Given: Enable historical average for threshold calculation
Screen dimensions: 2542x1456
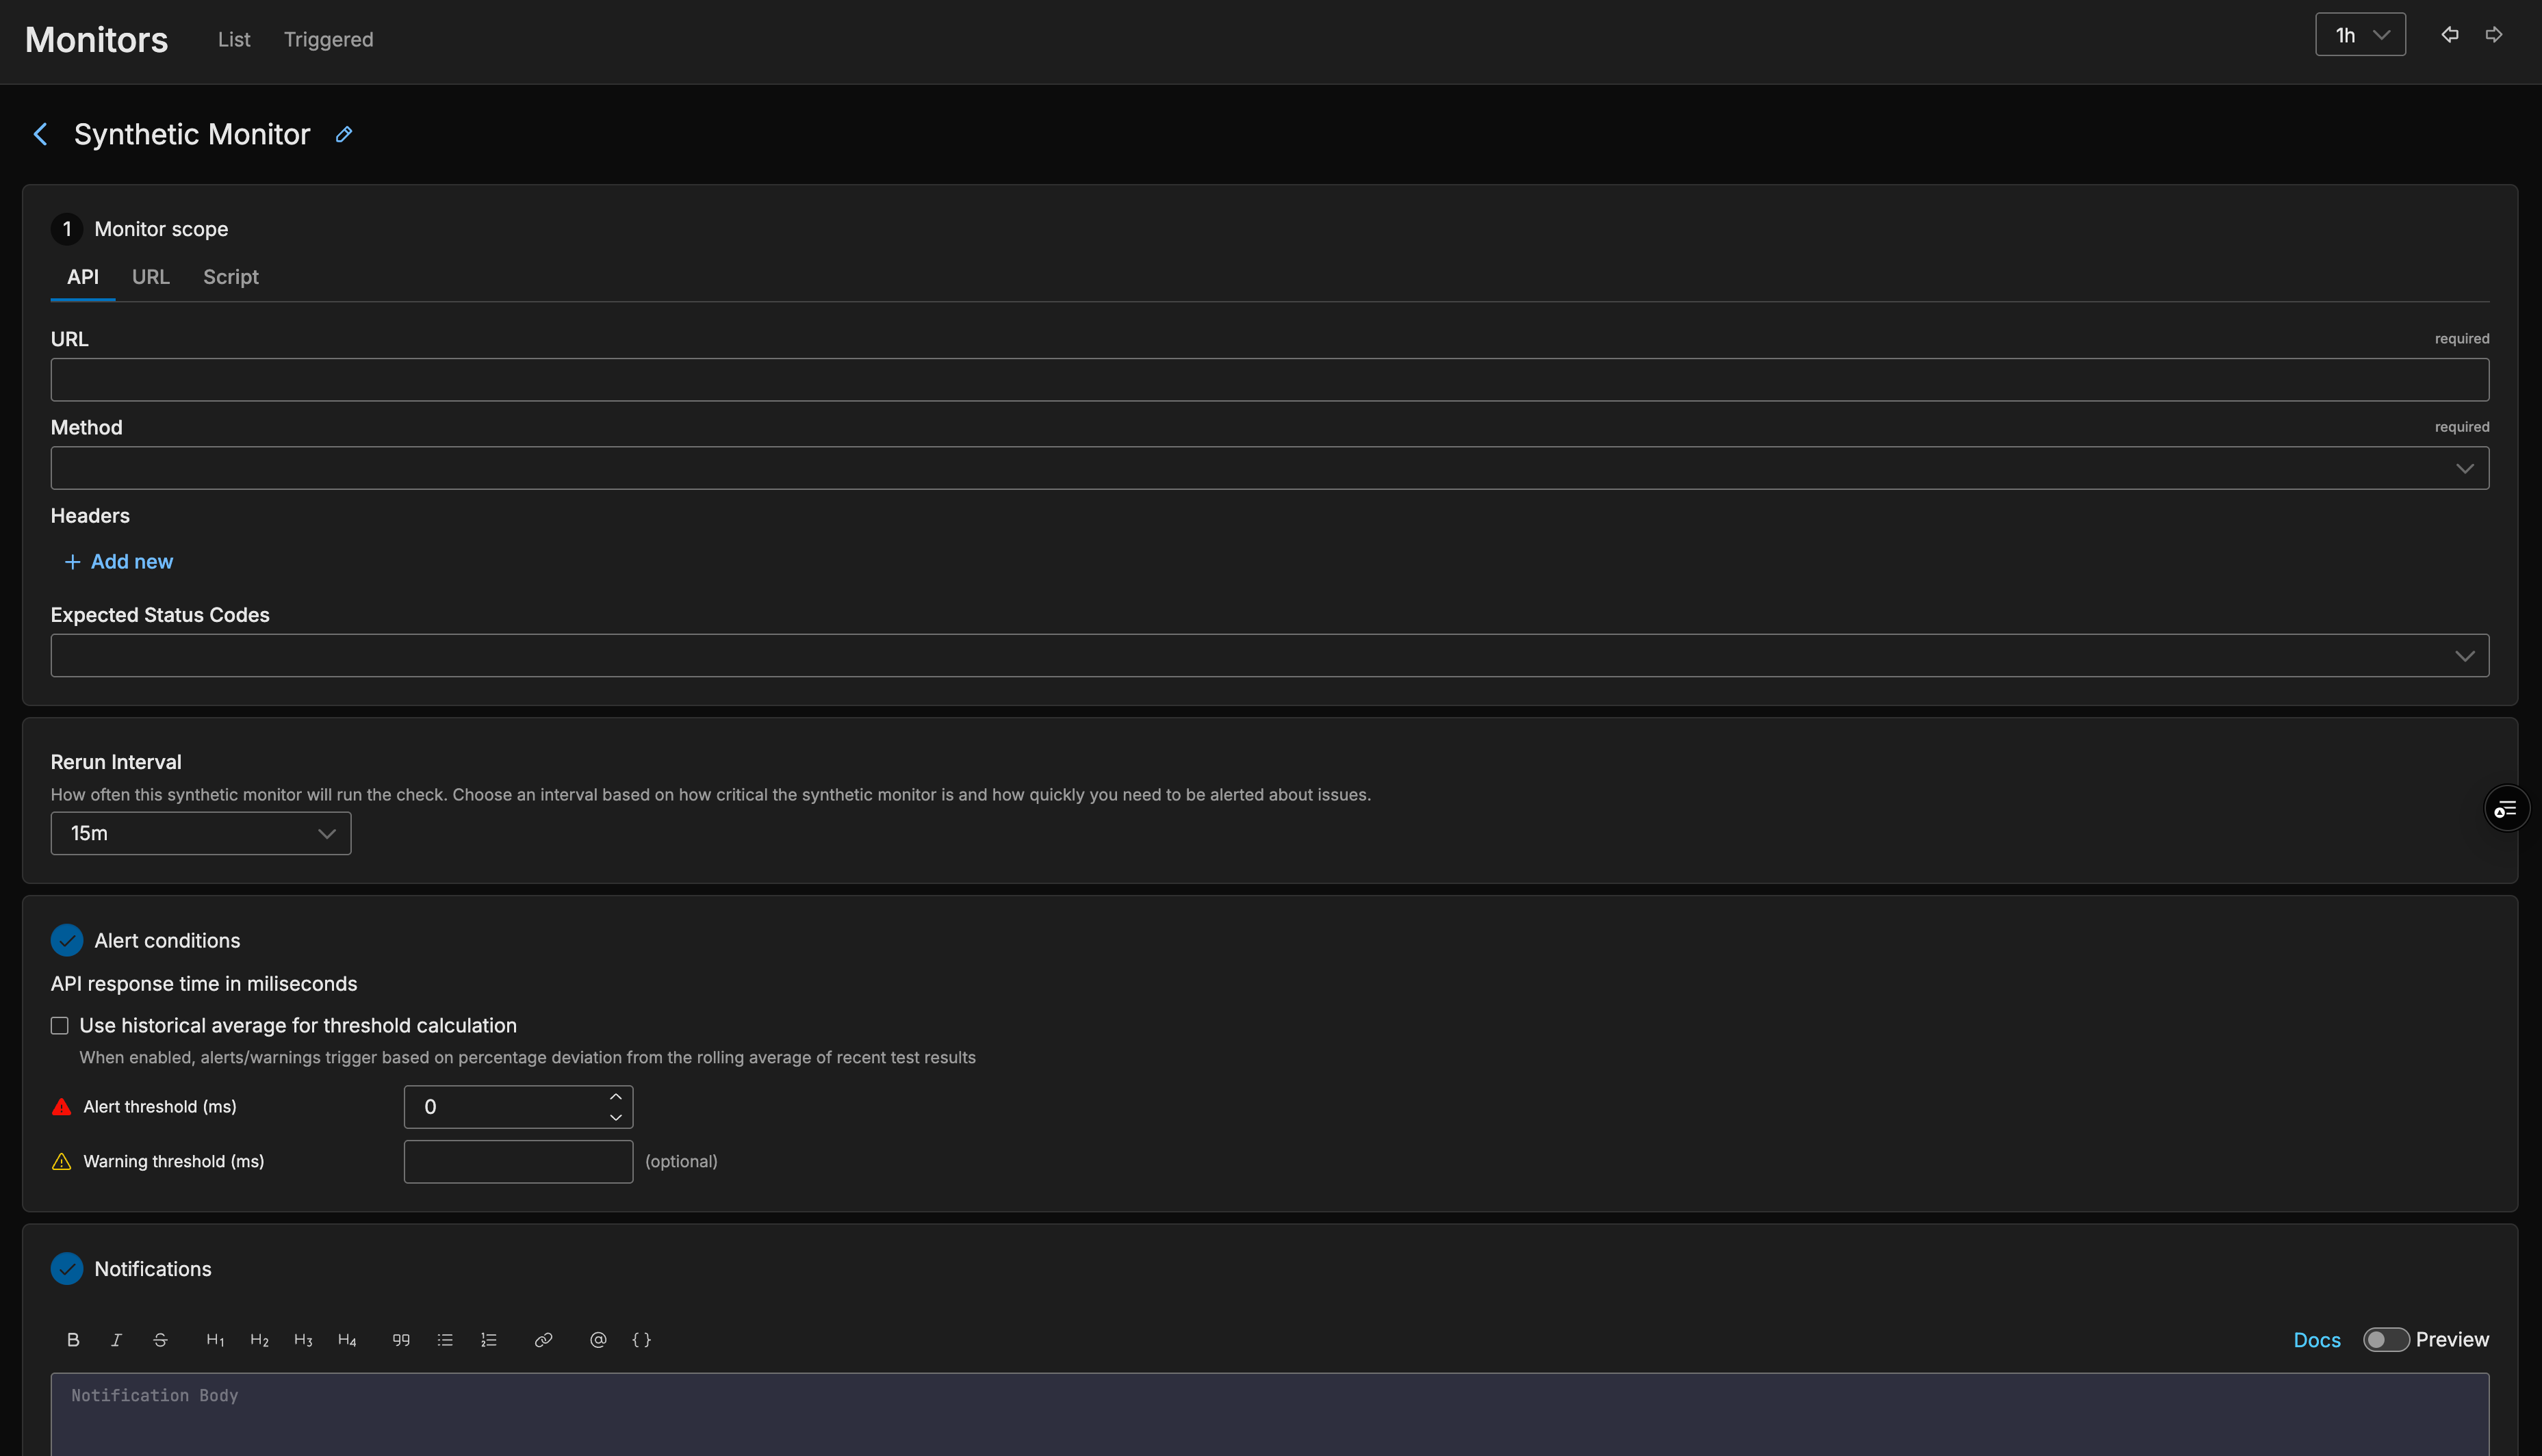Looking at the screenshot, I should click(x=60, y=1025).
